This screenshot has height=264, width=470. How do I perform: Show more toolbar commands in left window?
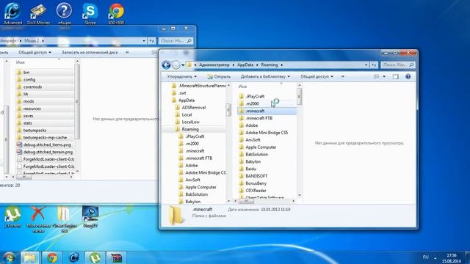pos(127,52)
